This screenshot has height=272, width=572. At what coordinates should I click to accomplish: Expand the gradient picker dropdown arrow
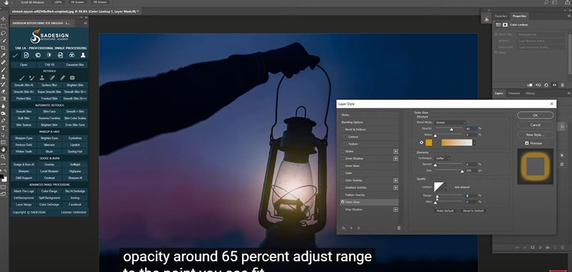tap(475, 142)
